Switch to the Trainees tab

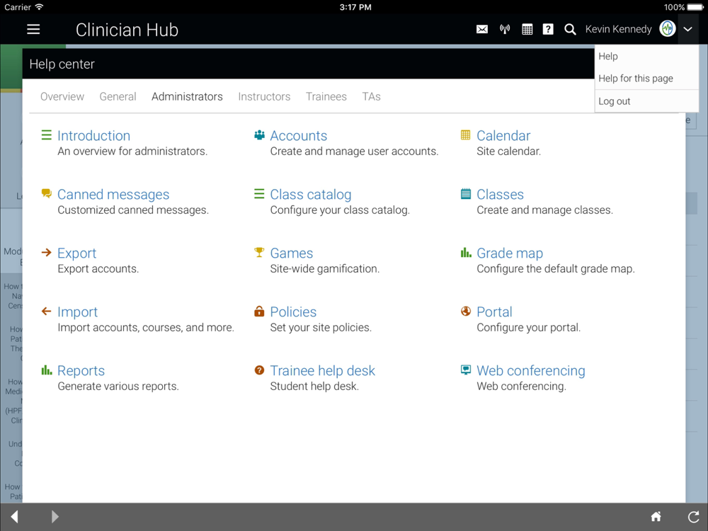point(326,96)
